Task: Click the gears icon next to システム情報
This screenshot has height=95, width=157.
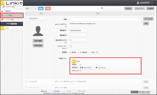Action: [2, 20]
